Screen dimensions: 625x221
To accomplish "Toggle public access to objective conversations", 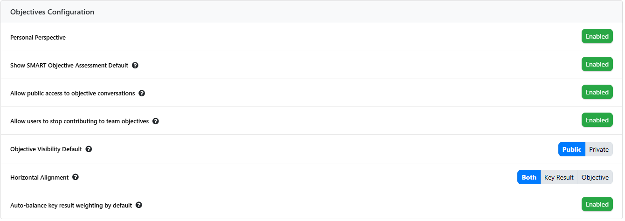I will (597, 92).
